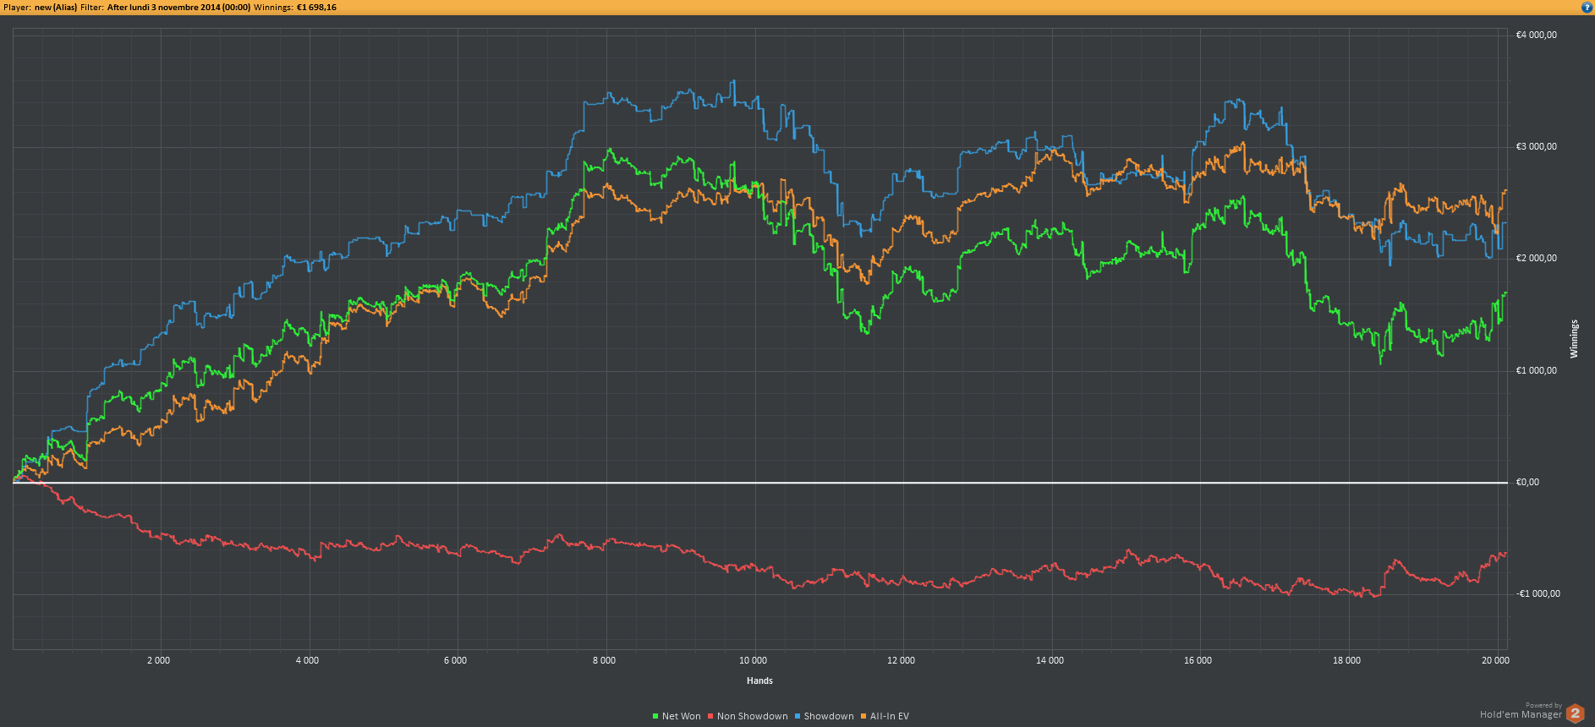The height and width of the screenshot is (727, 1595).
Task: Click the "€1 000,00" y-axis label
Action: [1537, 370]
